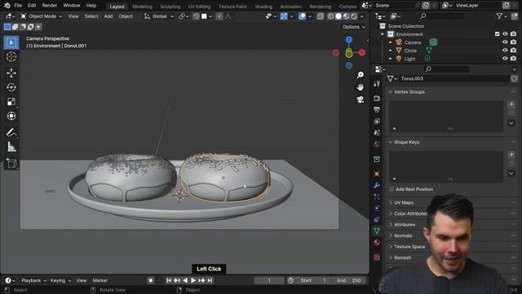Click the current frame number field

(269, 281)
